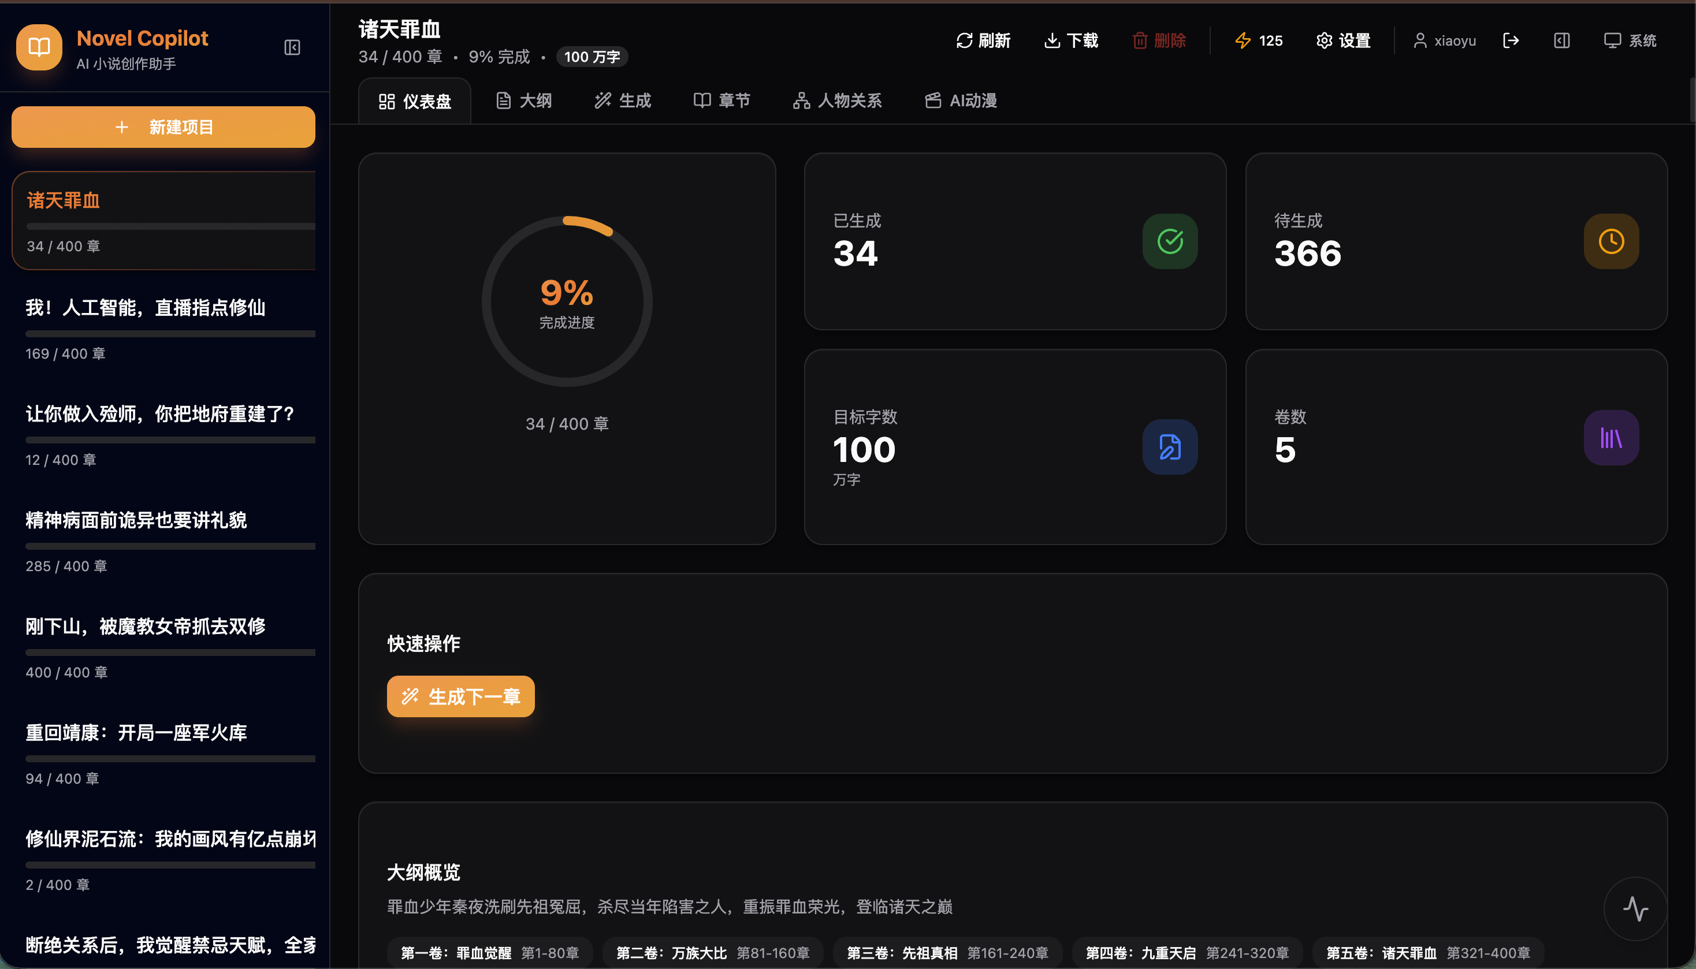The image size is (1696, 969).
Task: Collapse the left project sidebar
Action: tap(292, 47)
